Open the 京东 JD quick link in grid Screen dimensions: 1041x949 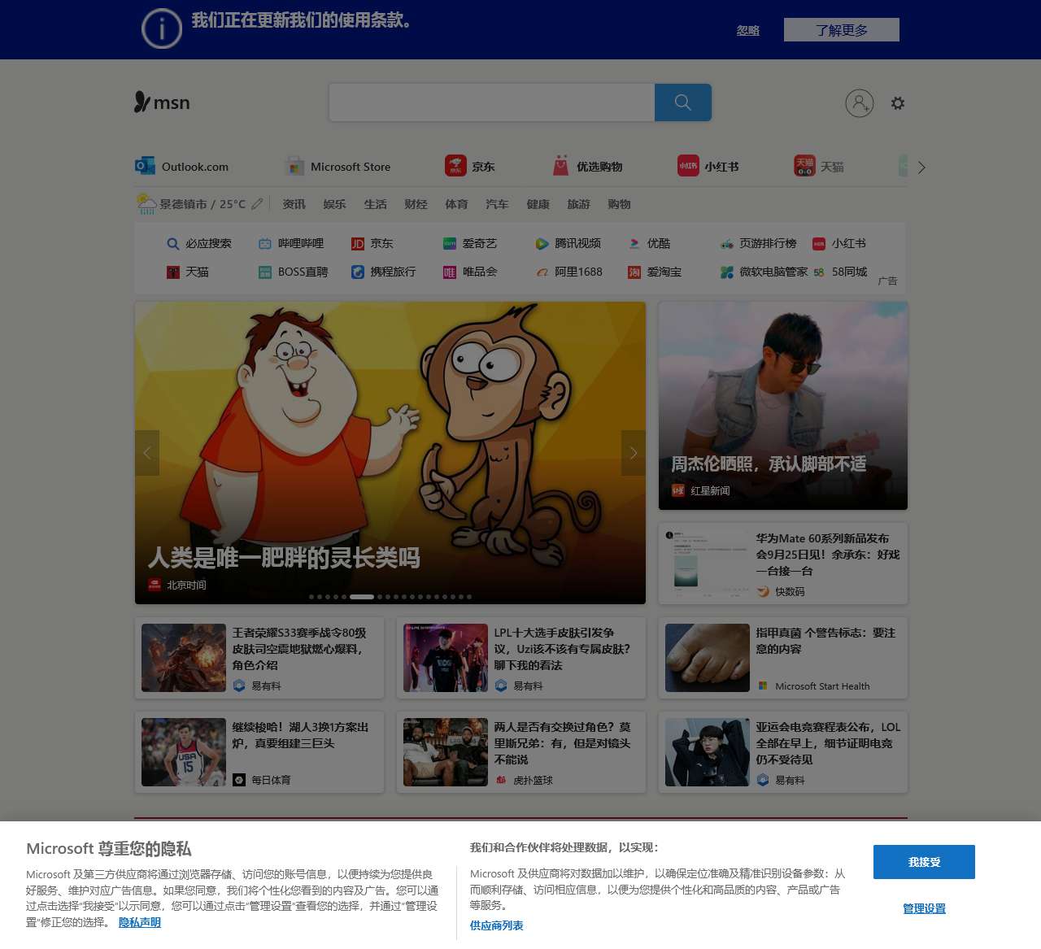tap(372, 243)
